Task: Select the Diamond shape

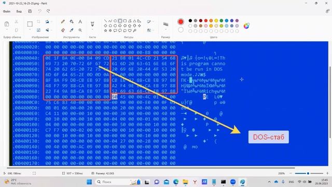Action: click(x=105, y=25)
